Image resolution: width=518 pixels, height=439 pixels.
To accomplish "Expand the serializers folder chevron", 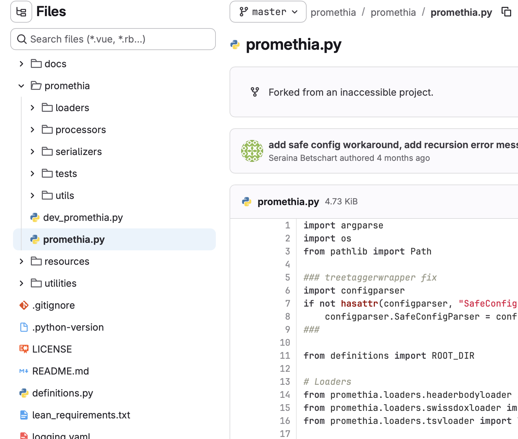I will point(33,152).
